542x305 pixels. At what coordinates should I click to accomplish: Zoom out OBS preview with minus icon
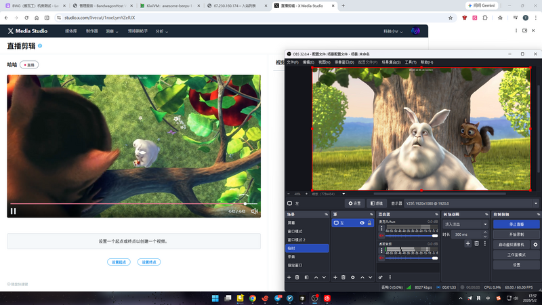[x=289, y=194]
